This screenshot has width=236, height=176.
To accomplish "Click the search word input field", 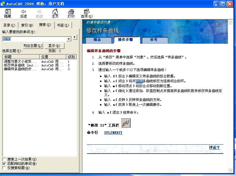I will [x=35, y=39].
